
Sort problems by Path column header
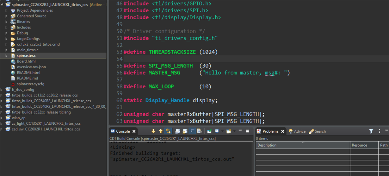click(384, 145)
